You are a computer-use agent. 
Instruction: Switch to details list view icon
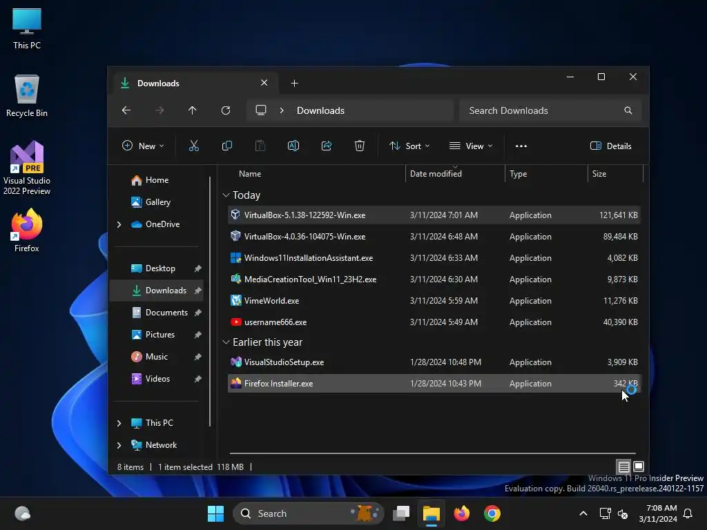click(623, 467)
